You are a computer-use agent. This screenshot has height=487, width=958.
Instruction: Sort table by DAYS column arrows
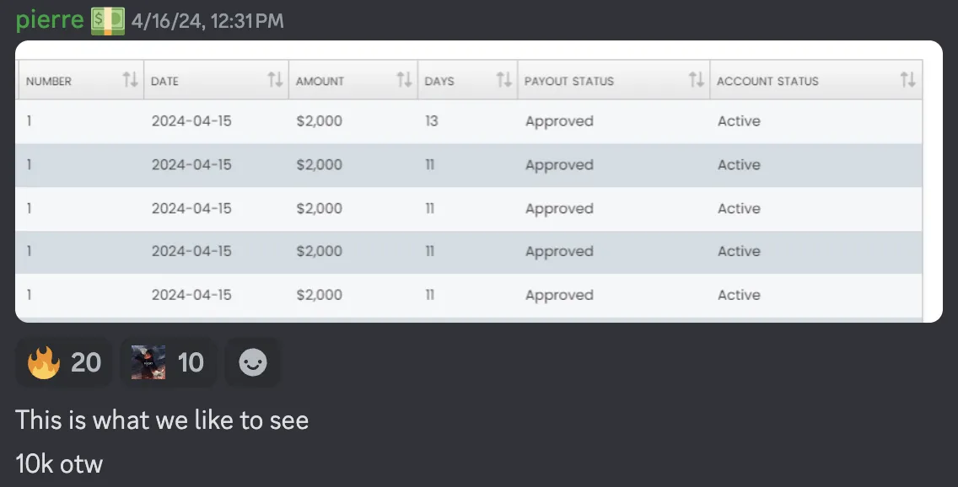(504, 79)
